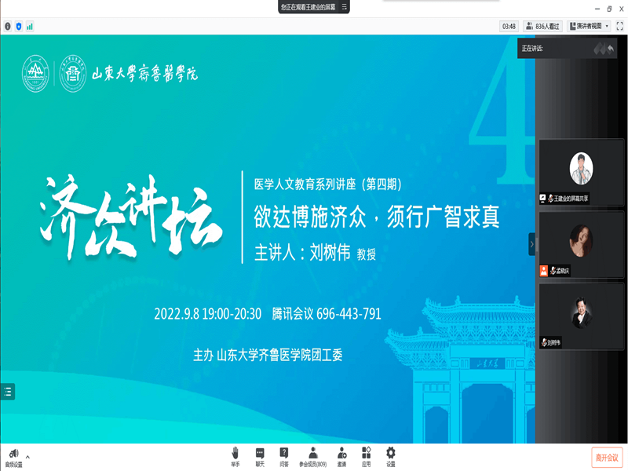This screenshot has height=471, width=628.
Task: Click the 邀请 invite icon
Action: tap(341, 456)
